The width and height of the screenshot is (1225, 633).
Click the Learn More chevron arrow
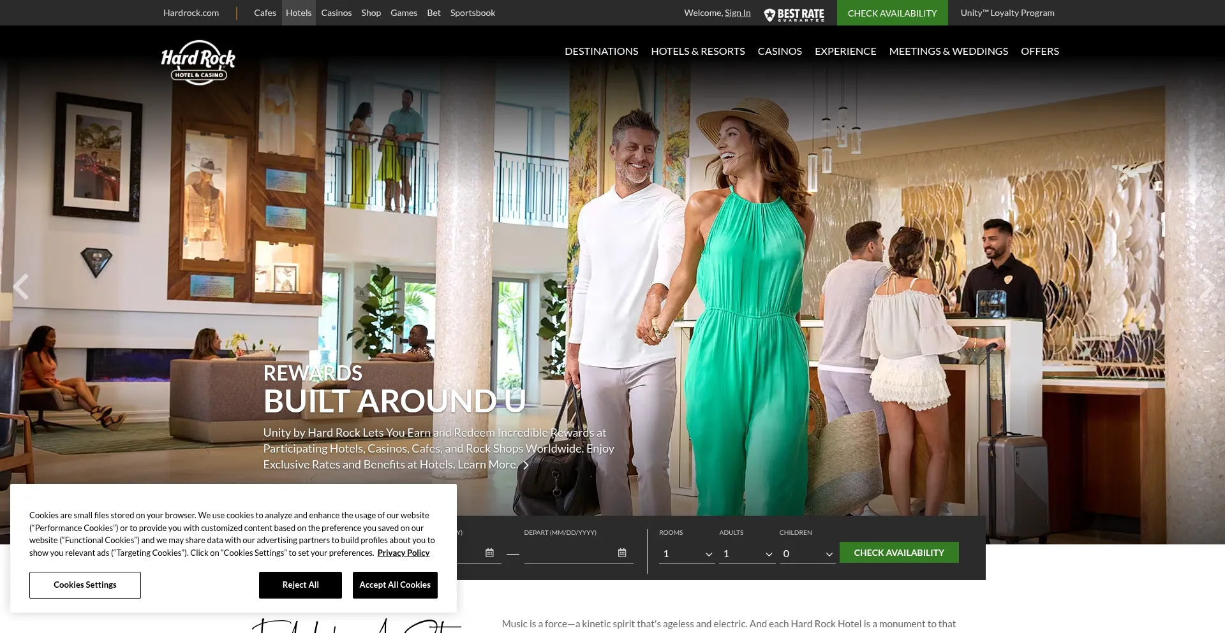tap(526, 465)
